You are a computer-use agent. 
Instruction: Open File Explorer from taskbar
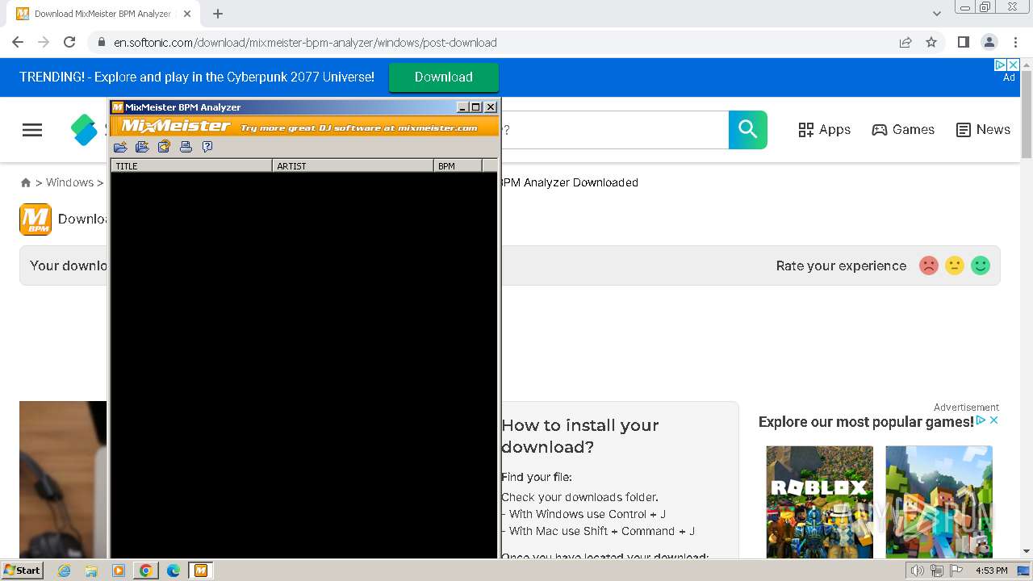pos(91,571)
